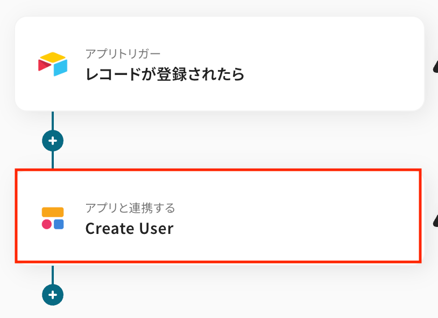The image size is (438, 318).
Task: Click the pink circle in the Create User icon
Action: 47,224
